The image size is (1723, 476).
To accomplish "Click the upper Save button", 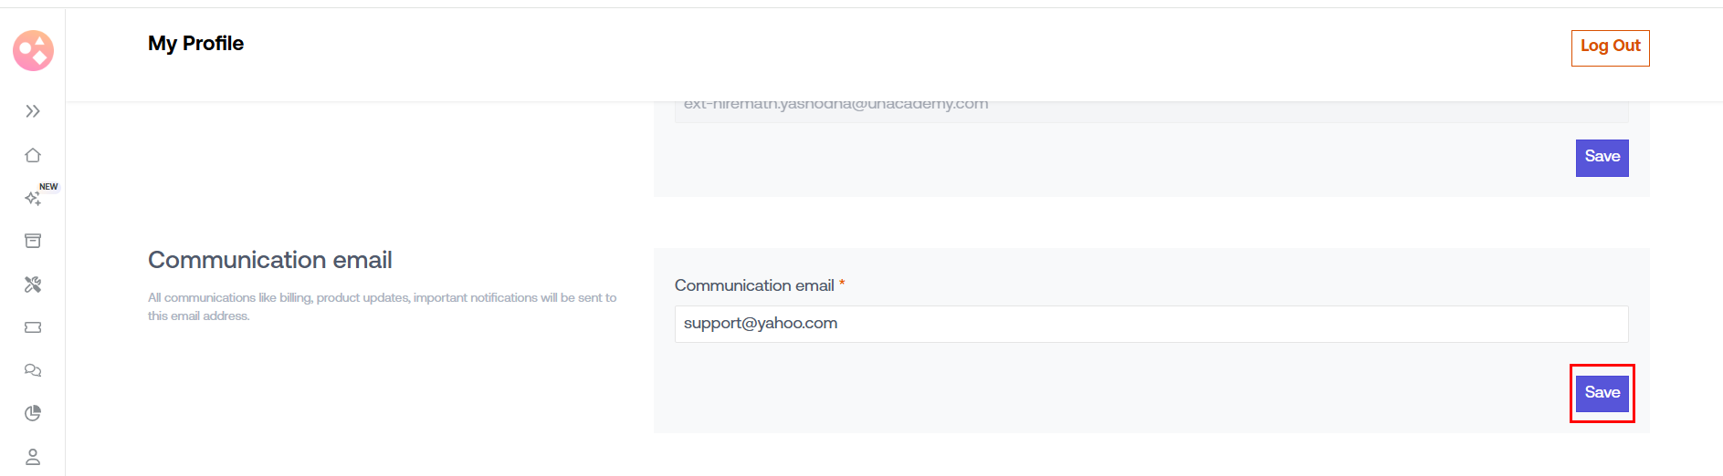I will click(1602, 157).
